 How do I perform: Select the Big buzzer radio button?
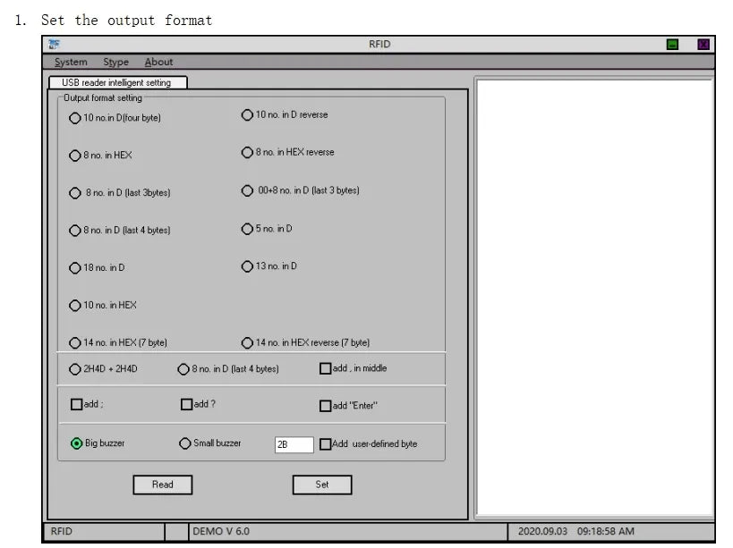click(x=76, y=443)
